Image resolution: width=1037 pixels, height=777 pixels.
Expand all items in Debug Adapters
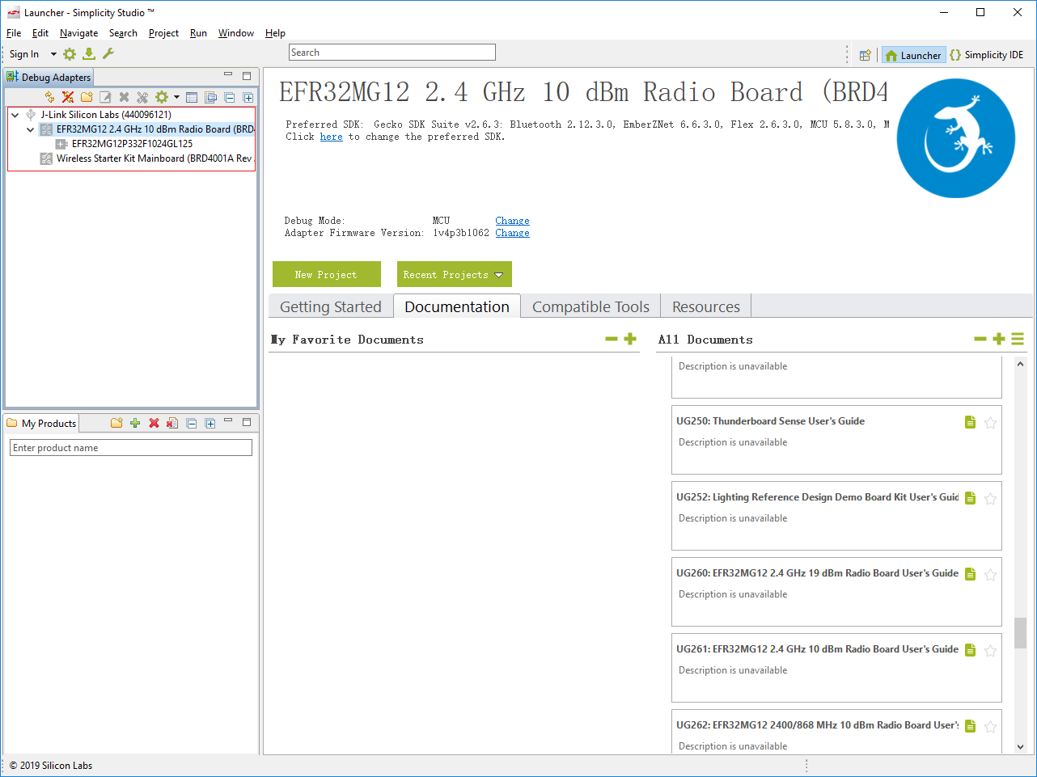point(248,98)
